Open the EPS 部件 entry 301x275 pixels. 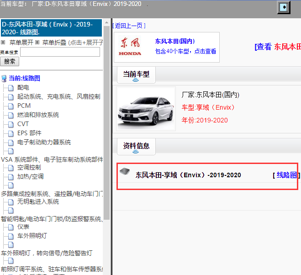click(29, 133)
